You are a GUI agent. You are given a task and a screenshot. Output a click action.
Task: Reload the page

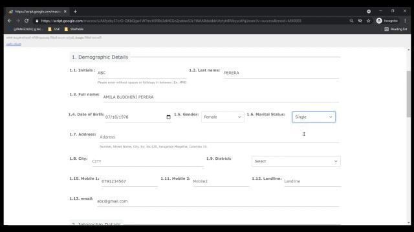click(x=27, y=21)
